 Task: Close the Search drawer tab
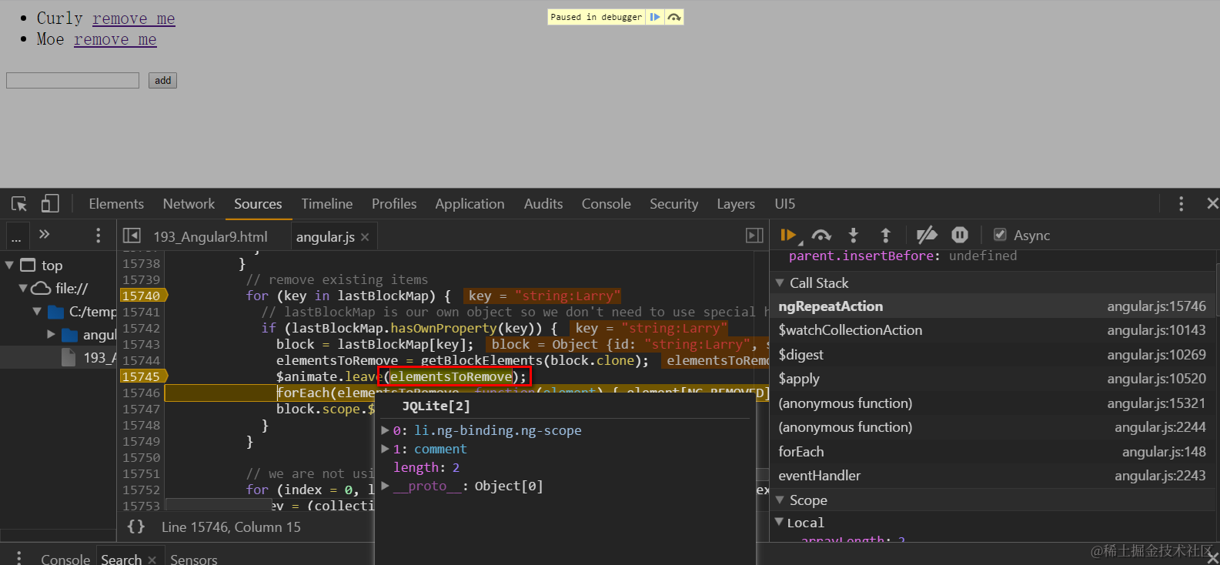click(152, 560)
